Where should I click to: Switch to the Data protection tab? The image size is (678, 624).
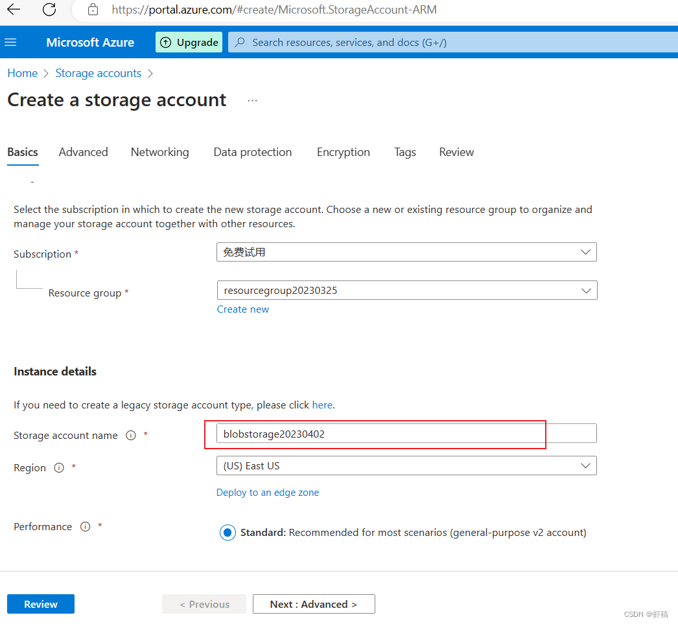(x=252, y=152)
